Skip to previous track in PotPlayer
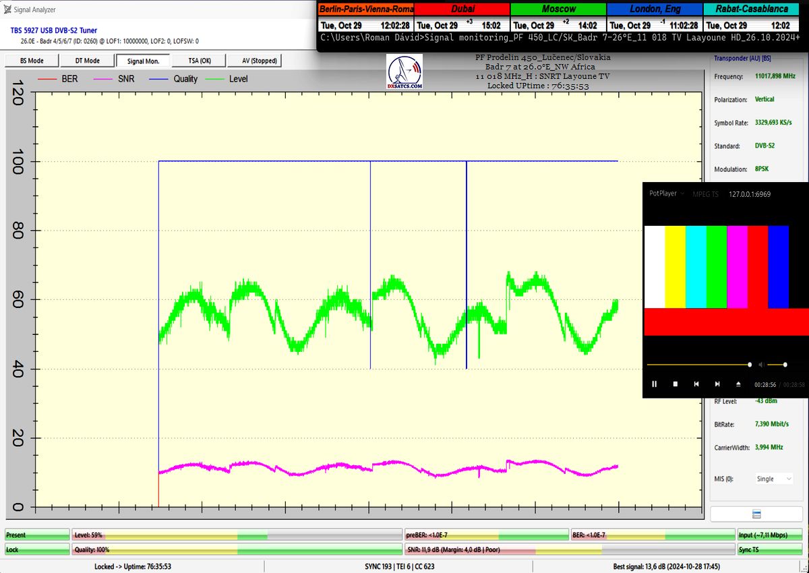This screenshot has height=573, width=809. (696, 384)
